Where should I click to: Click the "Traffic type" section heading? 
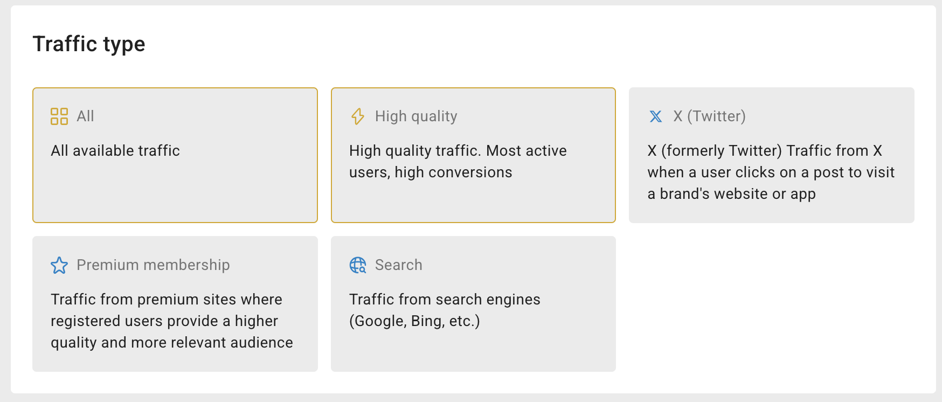click(x=89, y=44)
